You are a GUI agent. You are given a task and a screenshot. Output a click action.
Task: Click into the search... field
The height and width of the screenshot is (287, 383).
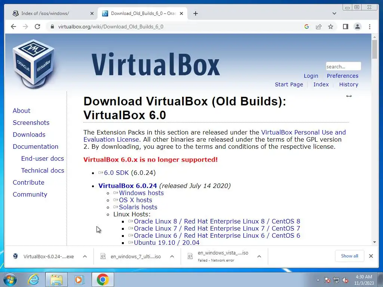pos(343,67)
